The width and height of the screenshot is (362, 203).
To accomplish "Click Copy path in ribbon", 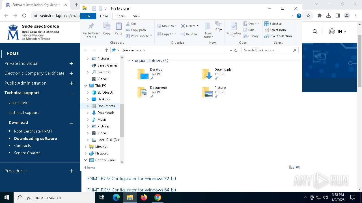I will tap(136, 30).
